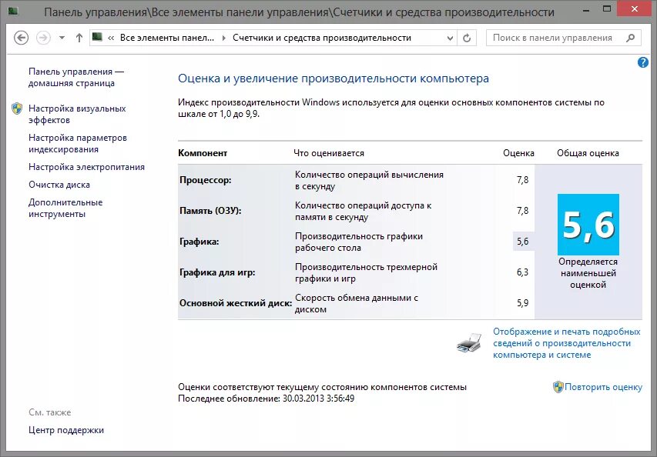Minimize the window

(x=587, y=9)
